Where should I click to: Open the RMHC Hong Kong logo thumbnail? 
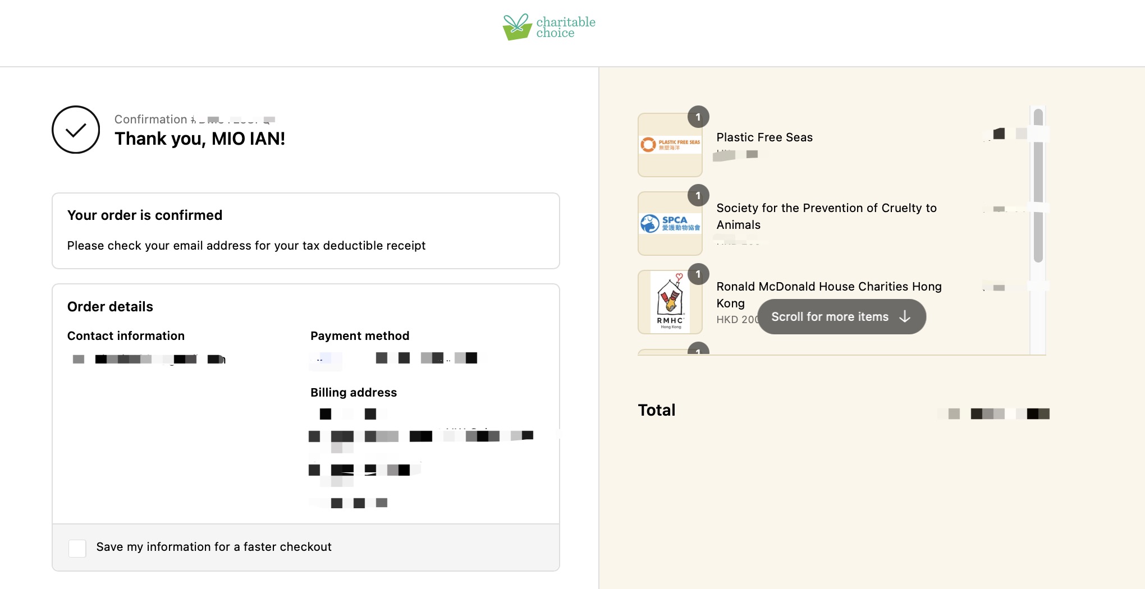(x=670, y=302)
